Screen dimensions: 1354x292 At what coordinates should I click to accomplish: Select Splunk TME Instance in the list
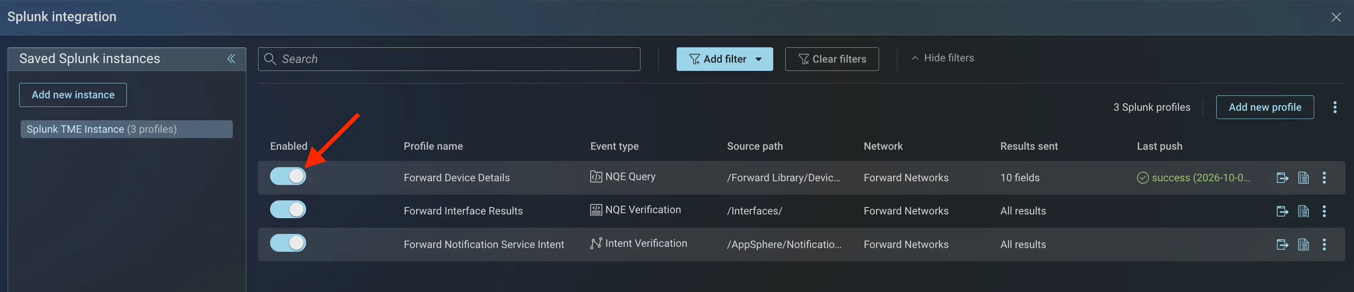click(x=127, y=129)
